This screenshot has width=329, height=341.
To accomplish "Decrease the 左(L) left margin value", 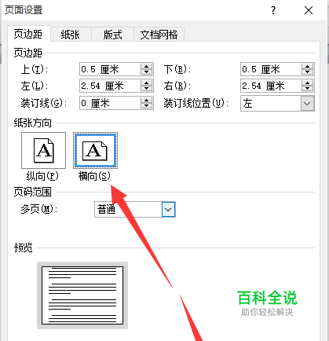I will [146, 89].
